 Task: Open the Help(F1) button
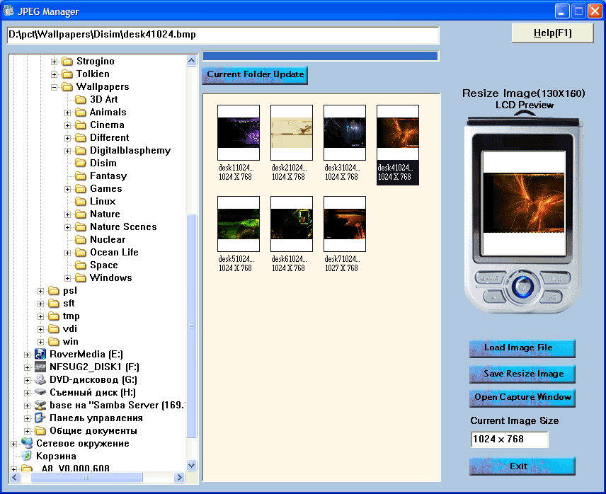(552, 33)
